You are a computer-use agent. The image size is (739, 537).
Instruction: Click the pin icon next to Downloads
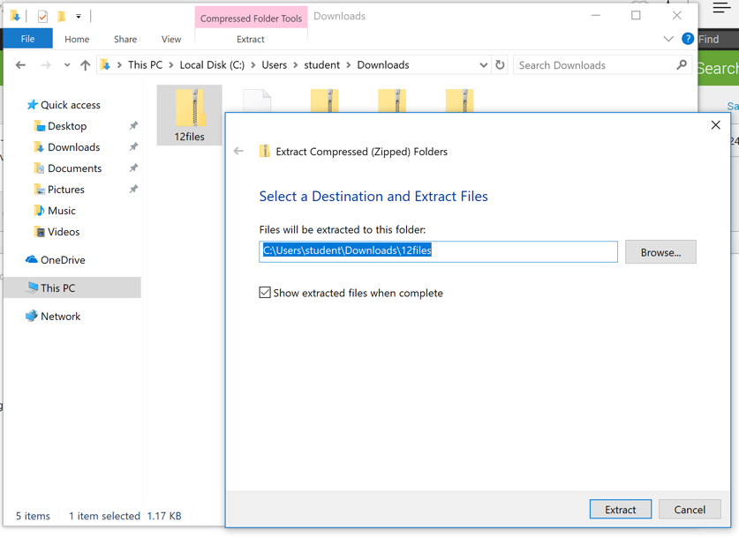coord(134,146)
